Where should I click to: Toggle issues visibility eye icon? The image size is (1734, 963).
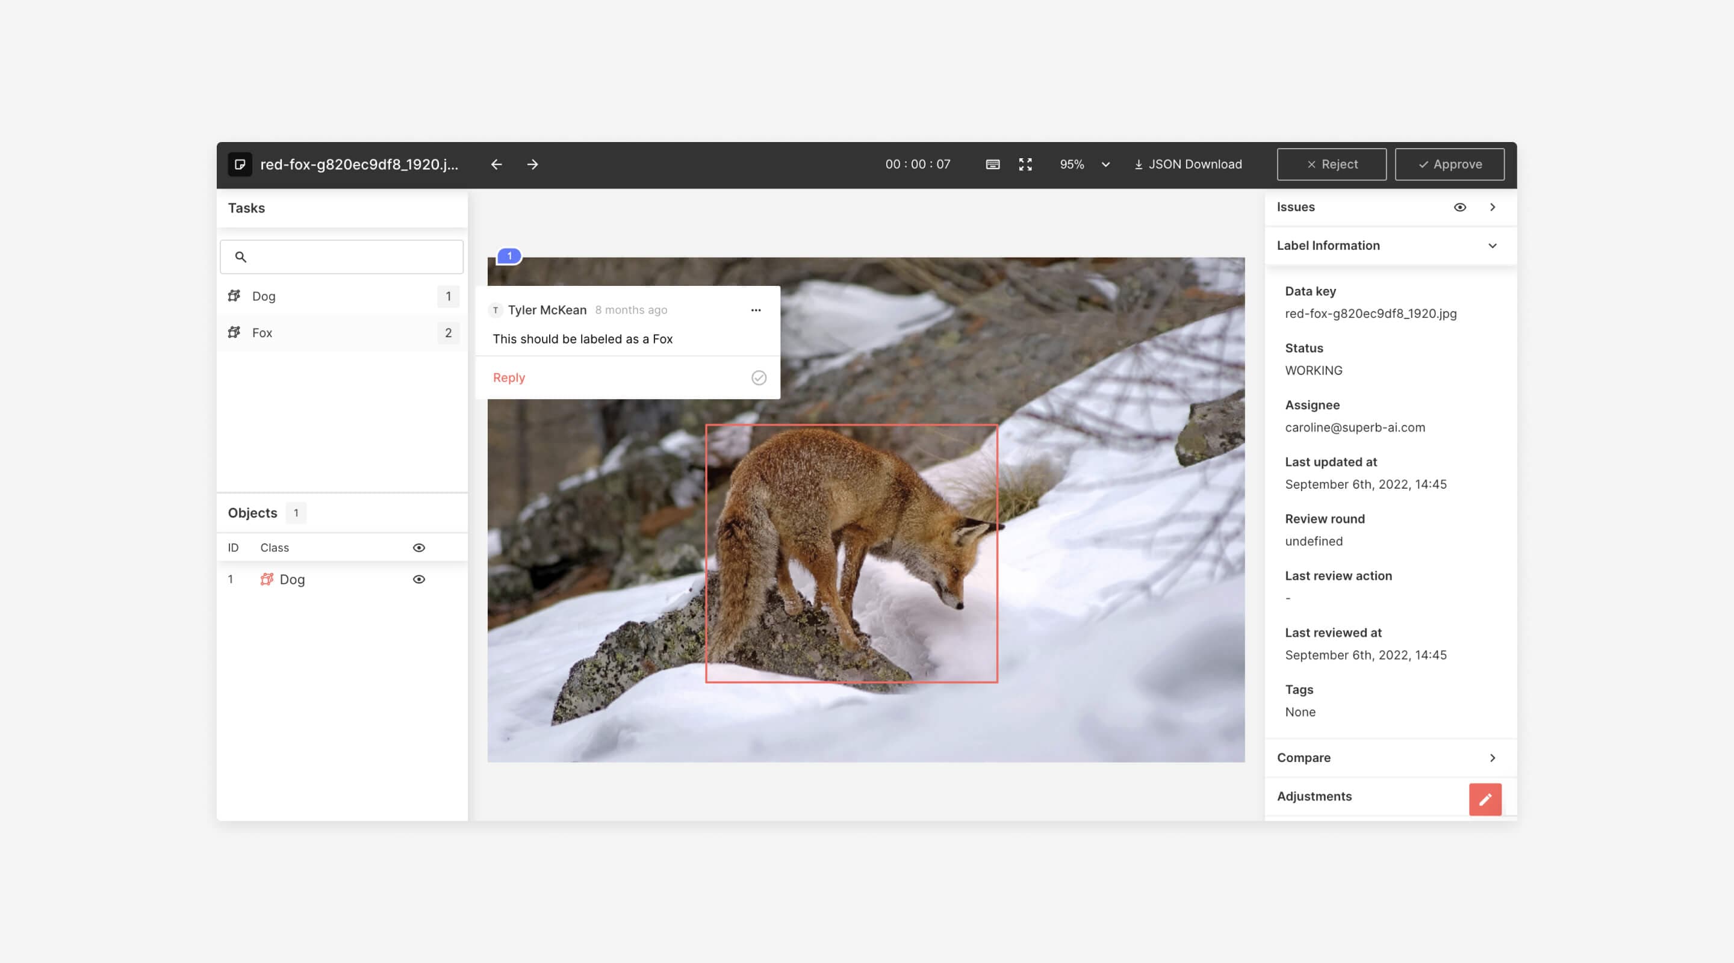coord(1459,207)
